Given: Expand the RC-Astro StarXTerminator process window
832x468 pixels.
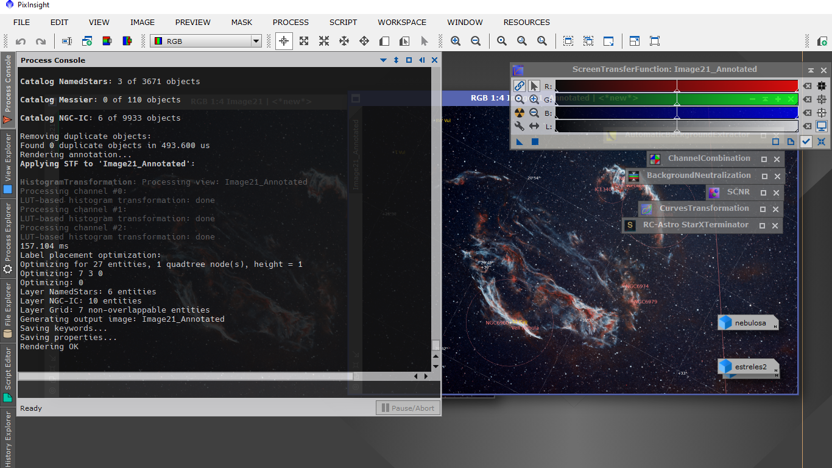Looking at the screenshot, I should tap(762, 225).
